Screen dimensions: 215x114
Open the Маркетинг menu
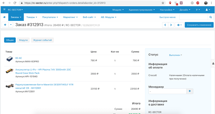70,17
